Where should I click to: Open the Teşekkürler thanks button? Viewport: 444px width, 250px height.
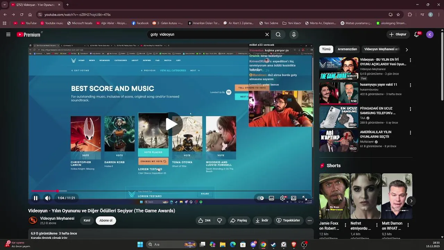pos(288,220)
